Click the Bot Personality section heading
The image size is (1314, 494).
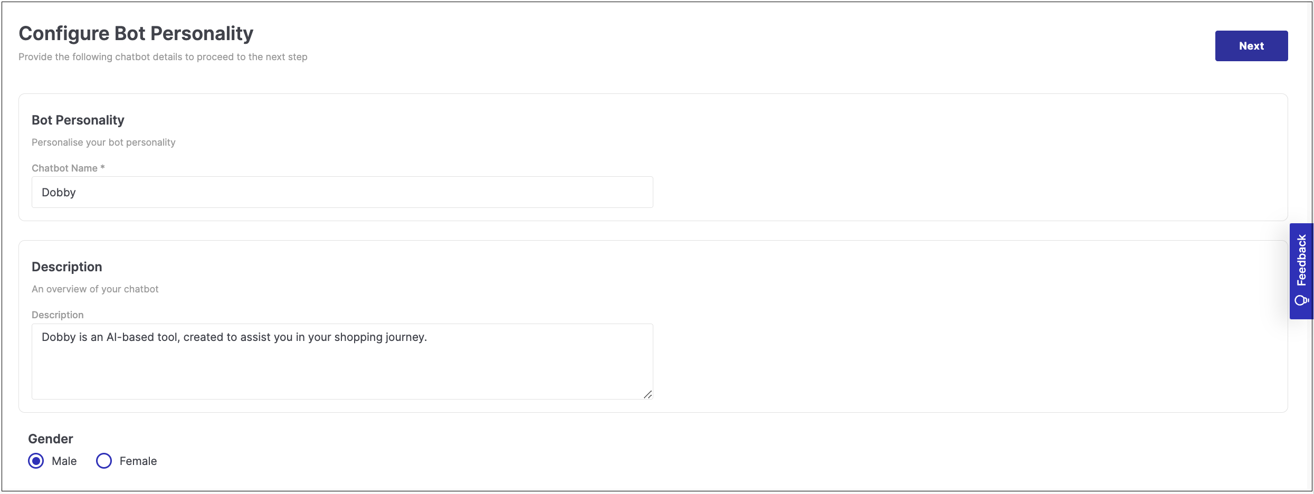(x=78, y=120)
